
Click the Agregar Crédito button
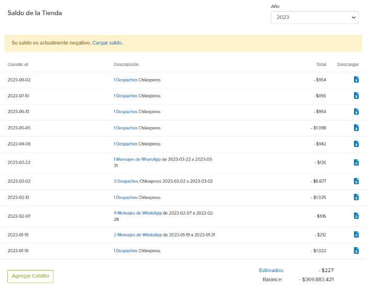pos(30,276)
